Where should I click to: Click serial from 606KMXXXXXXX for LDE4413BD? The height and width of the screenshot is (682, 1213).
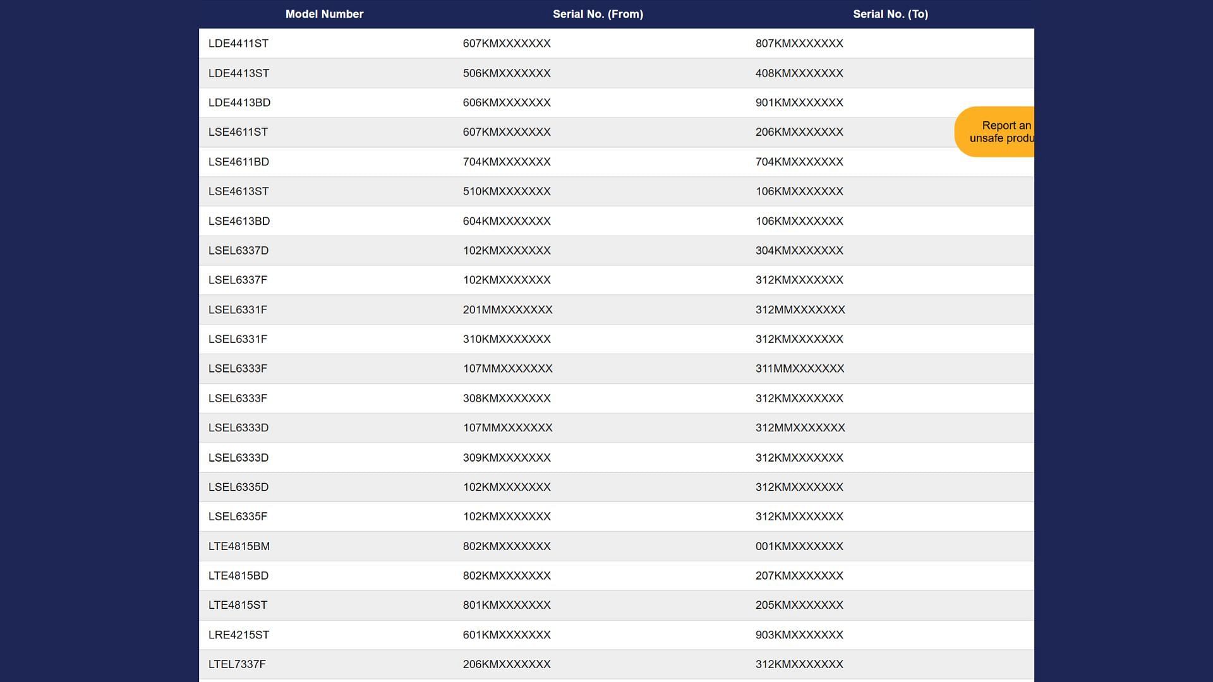pyautogui.click(x=507, y=102)
